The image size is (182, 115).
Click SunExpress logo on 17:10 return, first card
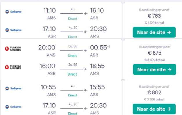13,30
